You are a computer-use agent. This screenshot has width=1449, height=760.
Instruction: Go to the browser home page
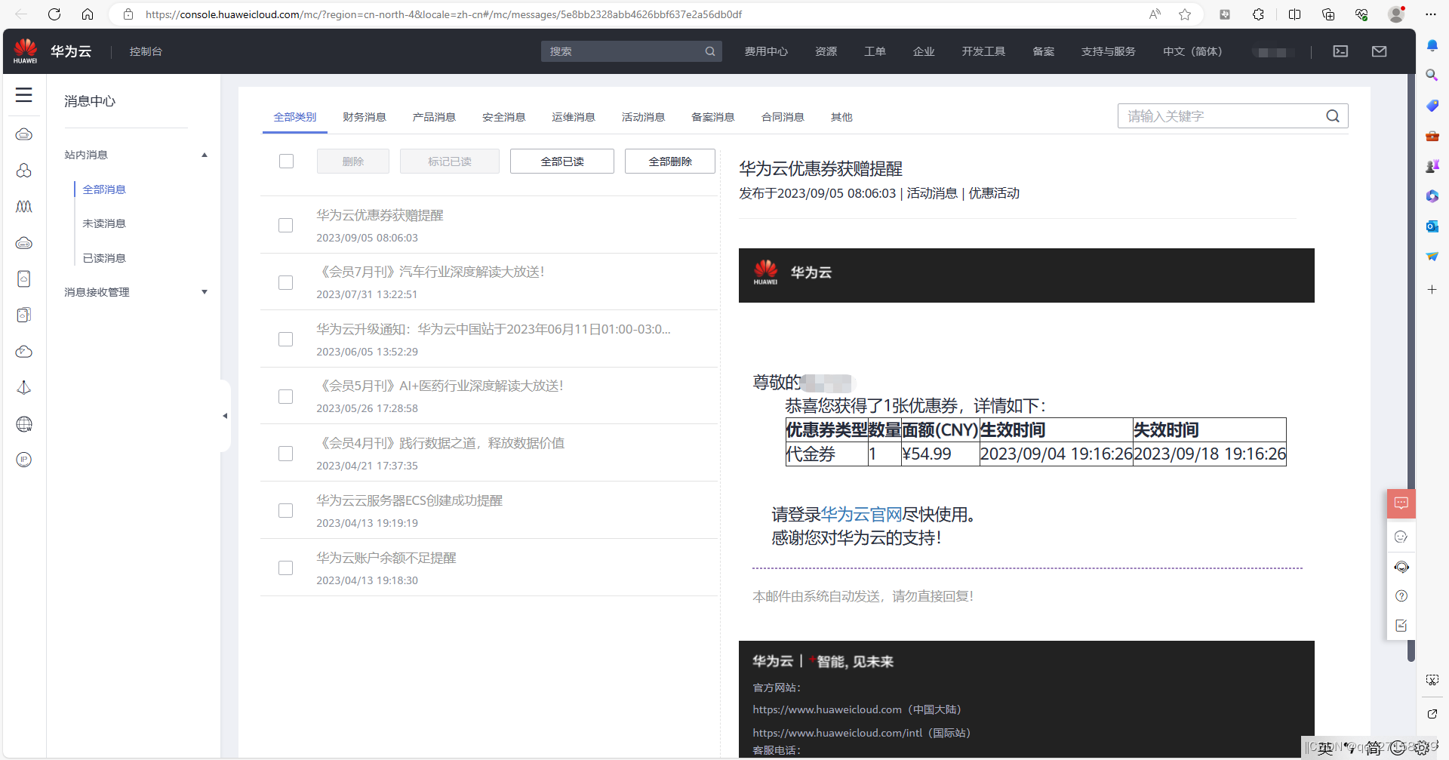tap(88, 14)
